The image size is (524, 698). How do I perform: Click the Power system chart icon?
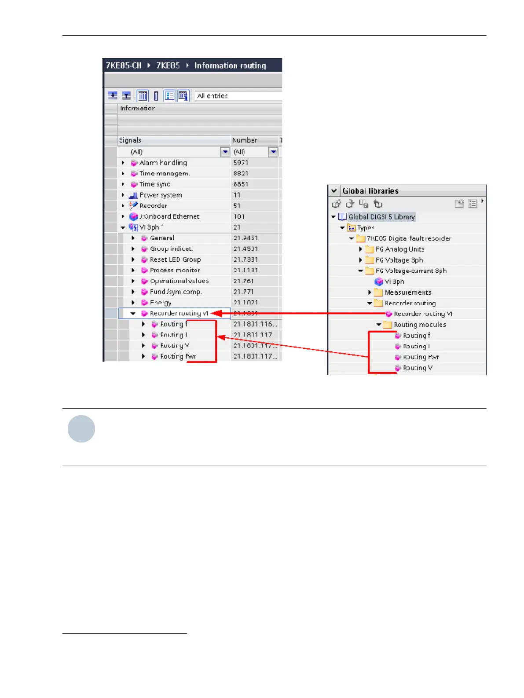(133, 195)
